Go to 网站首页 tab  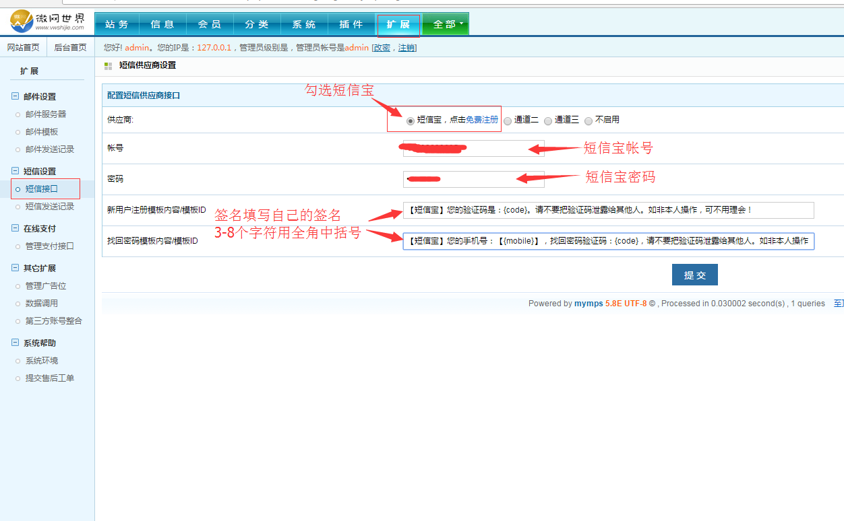coord(24,48)
